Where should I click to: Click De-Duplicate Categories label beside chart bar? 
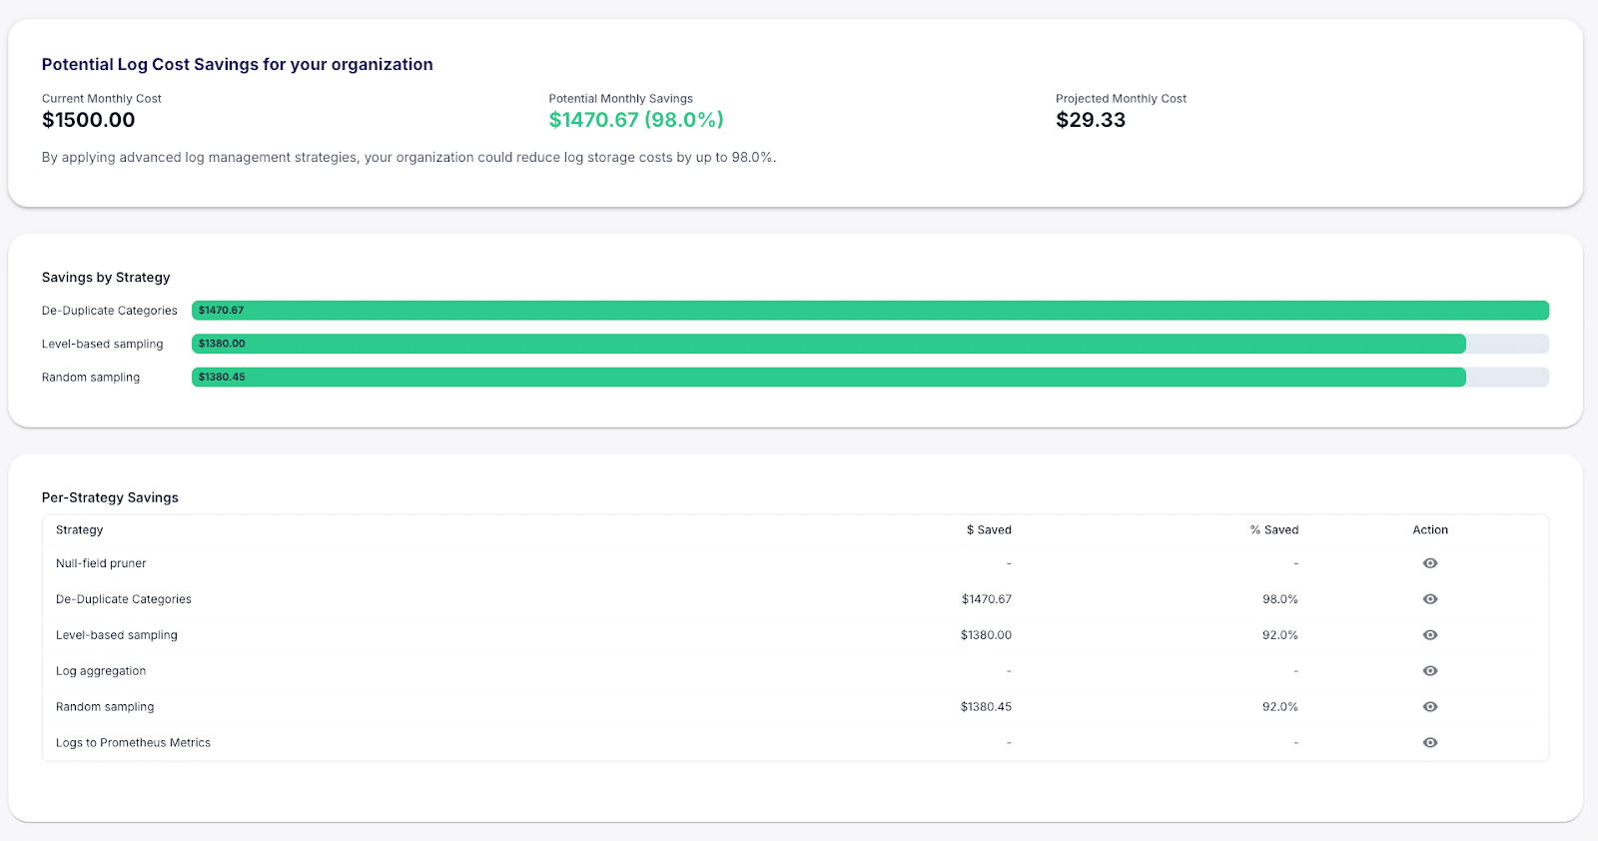tap(110, 311)
